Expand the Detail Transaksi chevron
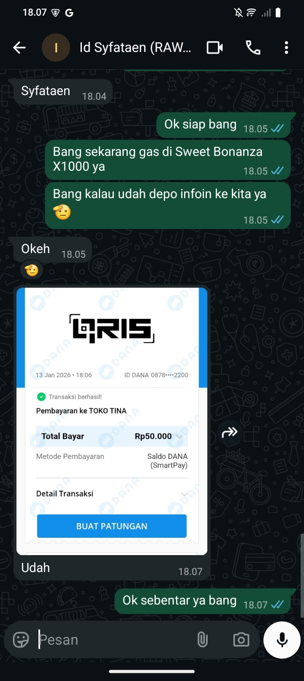Viewport: 304px width, 681px height. 184,494
